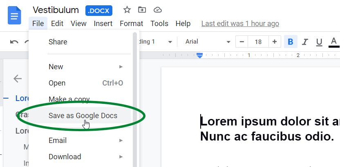This screenshot has width=340, height=167.
Task: Open the Edit menu
Action: point(57,23)
